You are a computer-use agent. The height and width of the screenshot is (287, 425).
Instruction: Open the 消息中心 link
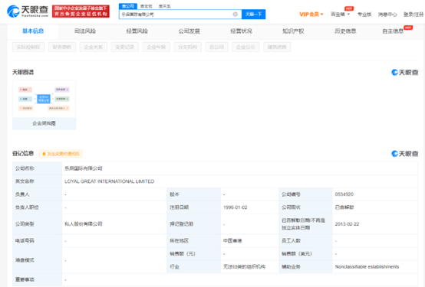387,15
